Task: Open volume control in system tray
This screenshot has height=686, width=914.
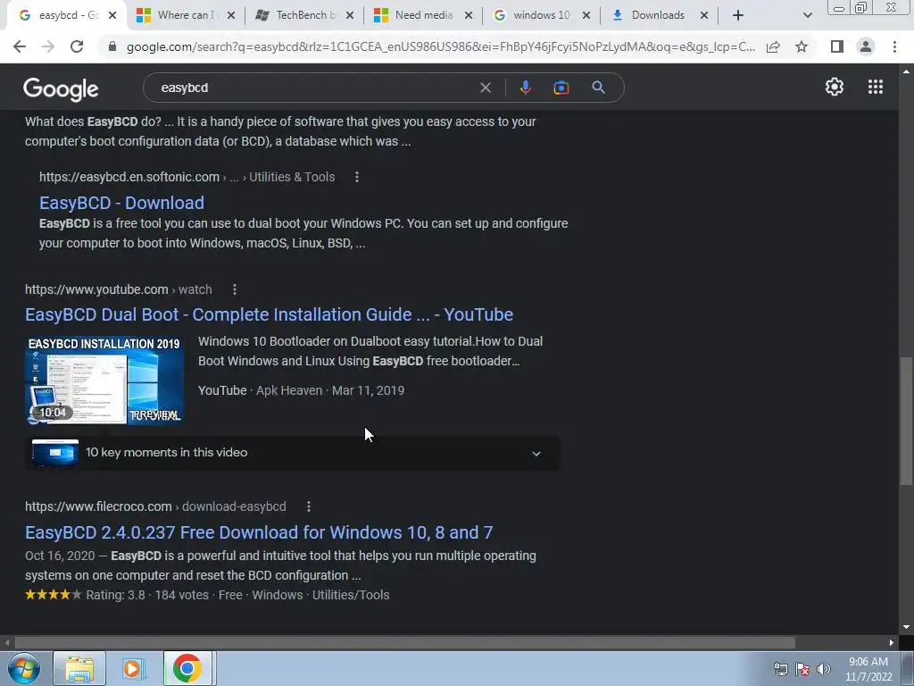Action: [824, 669]
